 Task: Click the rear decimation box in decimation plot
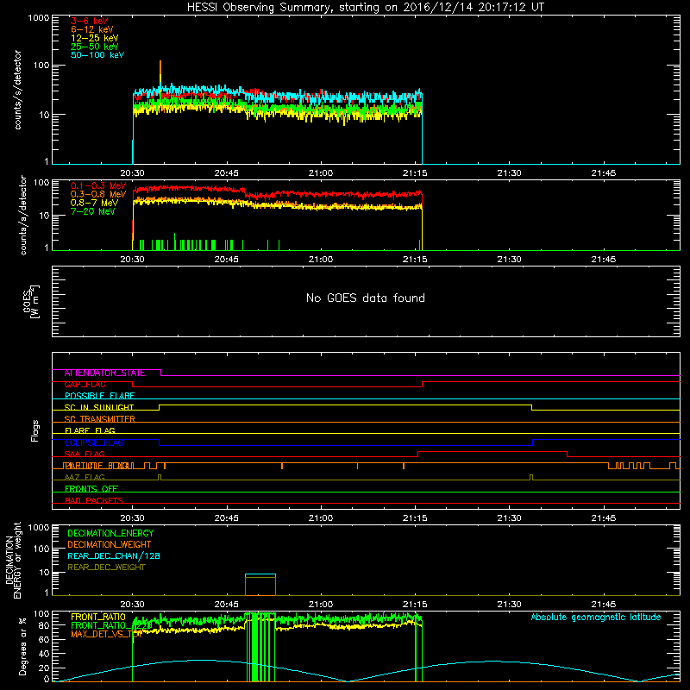pyautogui.click(x=260, y=585)
